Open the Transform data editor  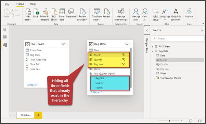[96, 15]
